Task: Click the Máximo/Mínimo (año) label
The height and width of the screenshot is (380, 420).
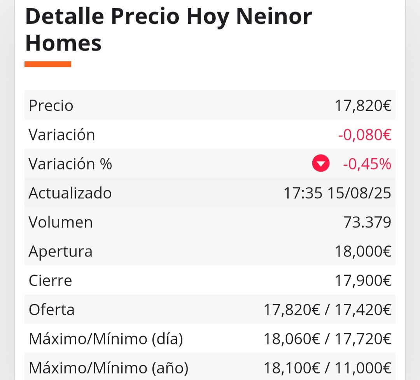Action: coord(108,368)
